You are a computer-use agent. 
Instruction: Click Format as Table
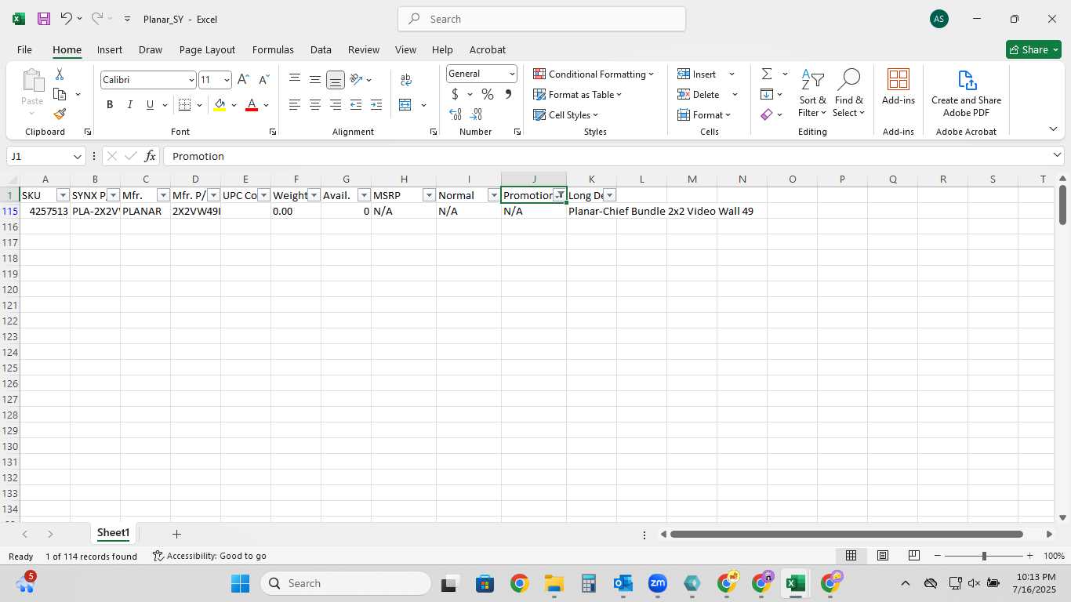(578, 94)
